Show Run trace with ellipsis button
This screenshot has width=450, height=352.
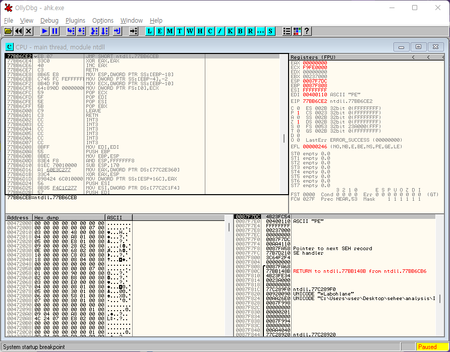click(260, 31)
